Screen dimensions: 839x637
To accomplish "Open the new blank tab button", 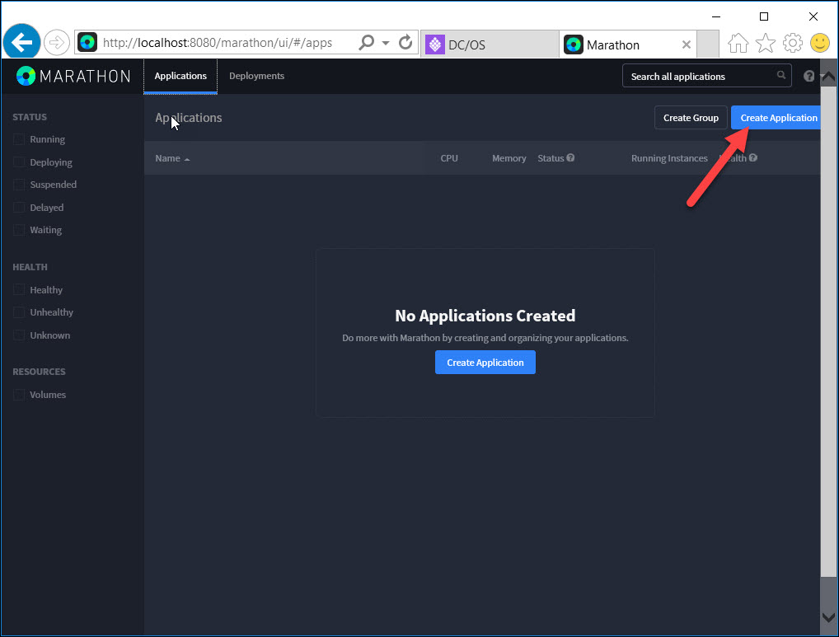I will [x=709, y=44].
